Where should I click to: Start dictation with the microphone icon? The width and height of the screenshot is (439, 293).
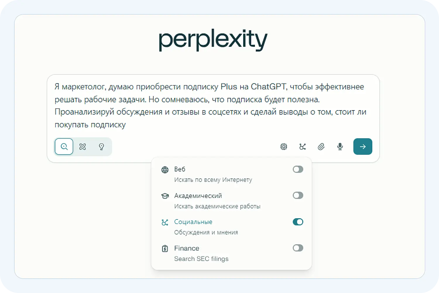click(340, 146)
